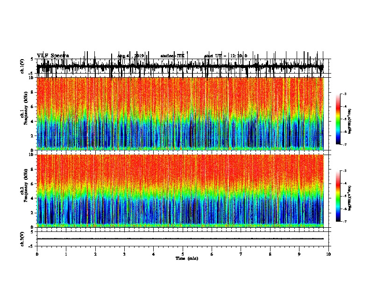Click the "-5" label on ch.2 color bar
370x285 pixels.
click(x=345, y=196)
